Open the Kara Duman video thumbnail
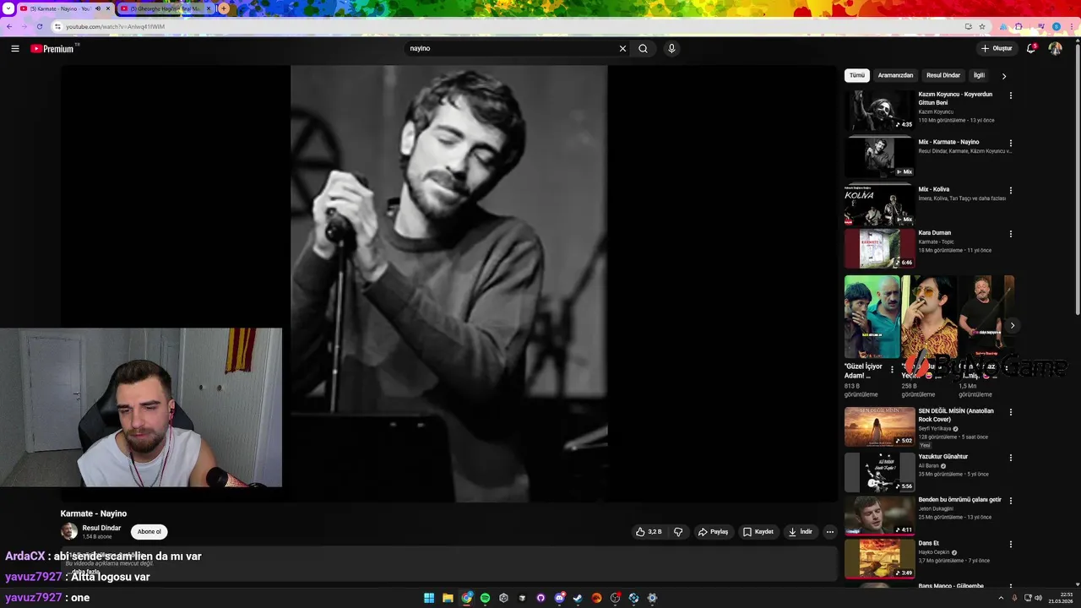The height and width of the screenshot is (608, 1081). click(x=879, y=248)
